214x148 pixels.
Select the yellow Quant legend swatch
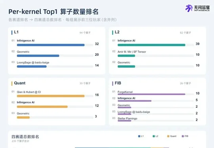point(168,136)
